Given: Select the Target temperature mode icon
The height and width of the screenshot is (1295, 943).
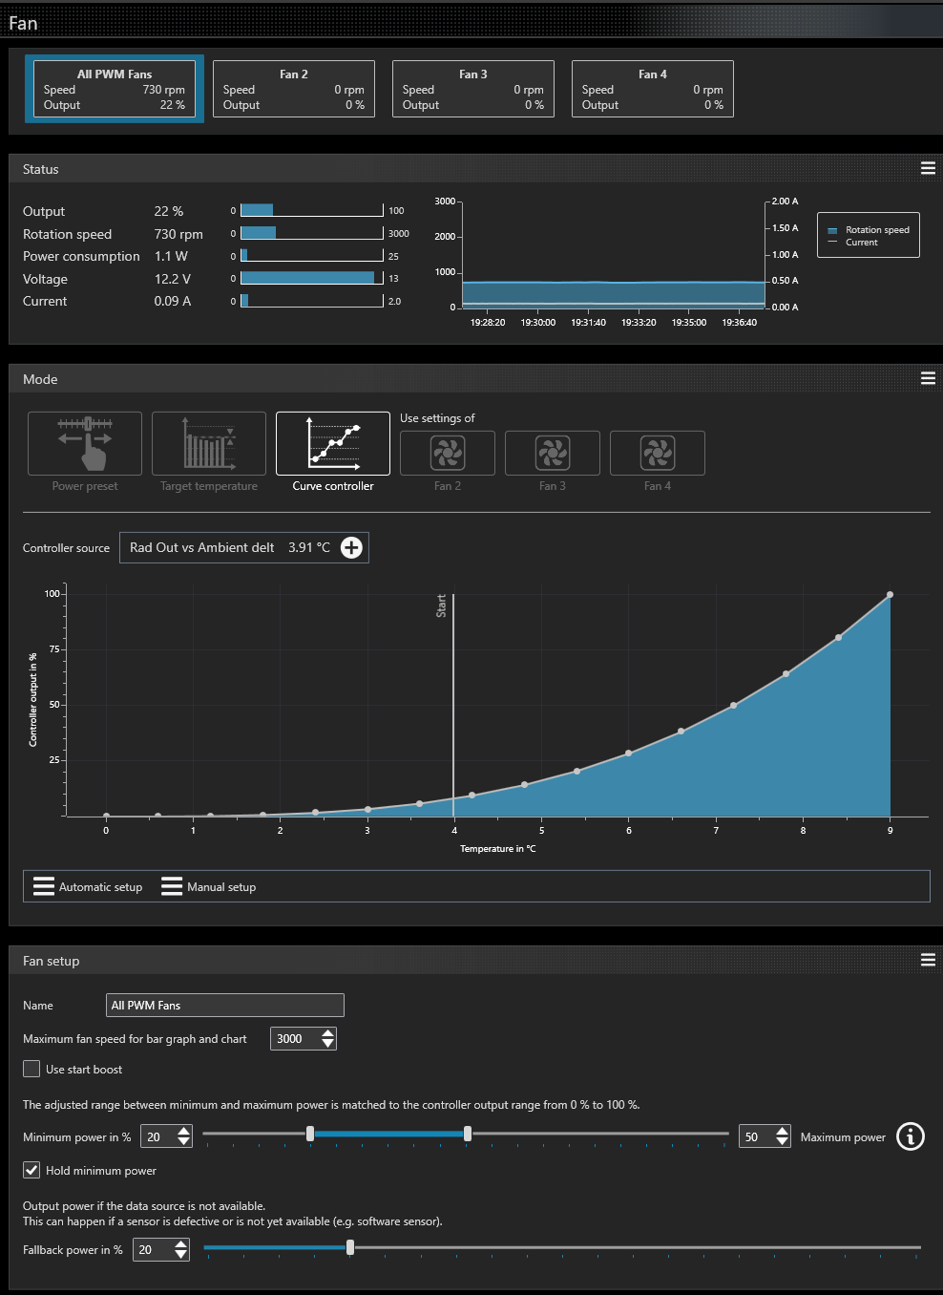Looking at the screenshot, I should 209,443.
